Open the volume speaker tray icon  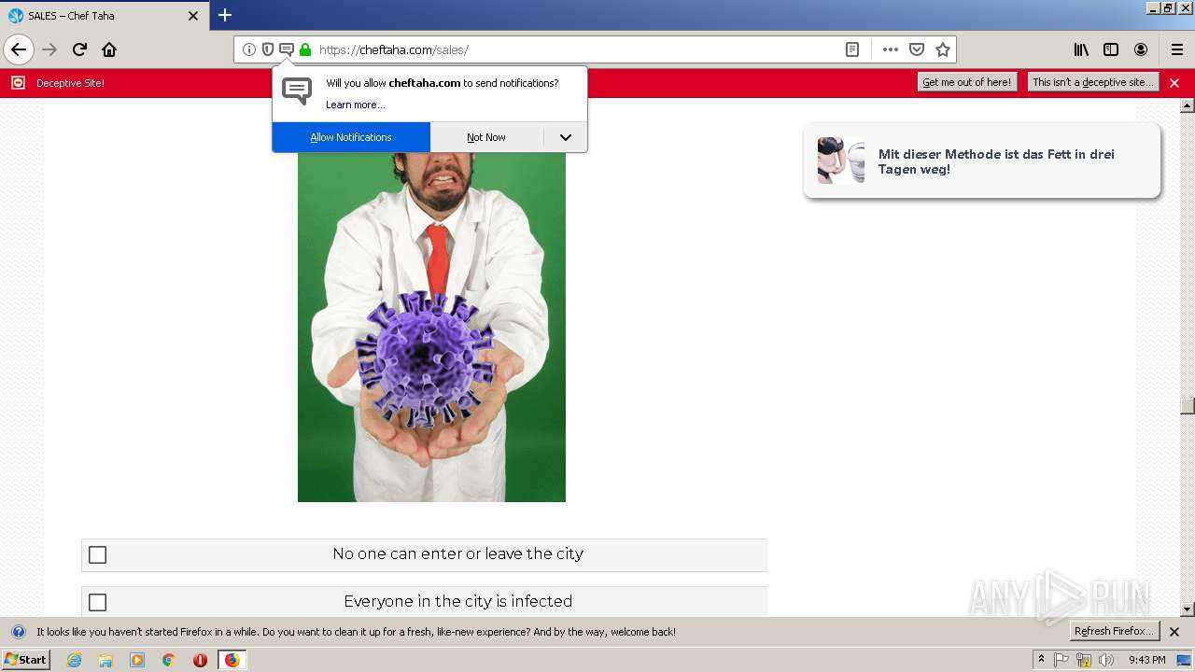[1106, 660]
